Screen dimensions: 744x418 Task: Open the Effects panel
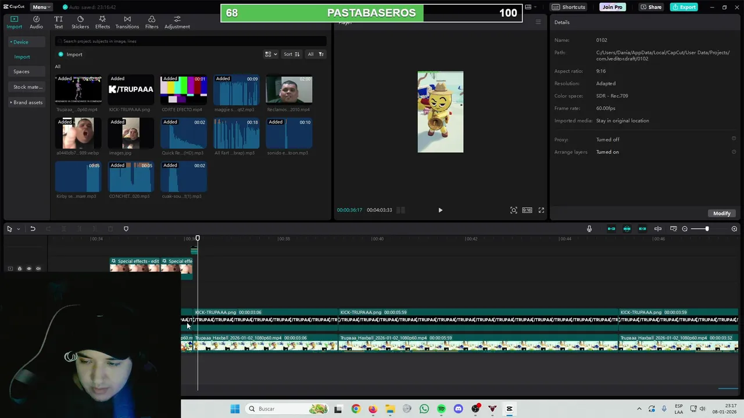[x=102, y=23]
